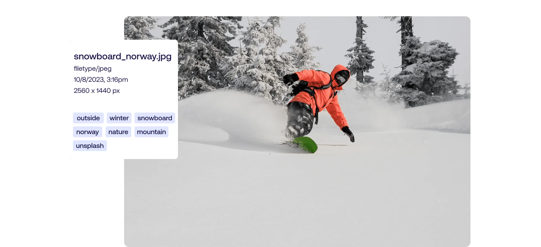Click the snowboard_norway.jpg file name

pyautogui.click(x=123, y=57)
